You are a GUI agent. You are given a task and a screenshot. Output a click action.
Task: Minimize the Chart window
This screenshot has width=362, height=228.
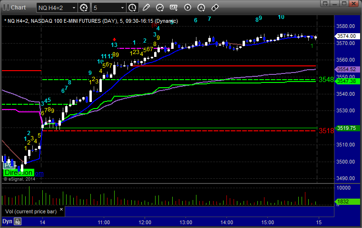(335, 4)
